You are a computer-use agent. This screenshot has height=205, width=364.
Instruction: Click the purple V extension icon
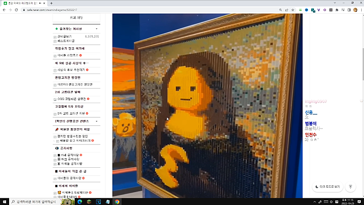(x=319, y=10)
